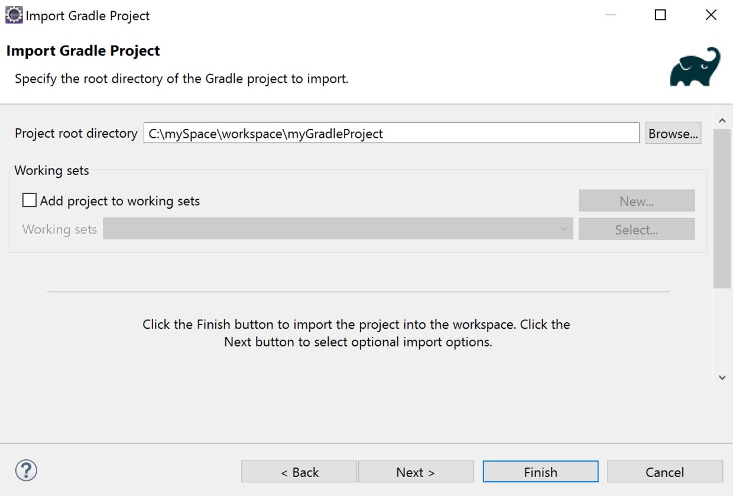Click the Eclipse icon in the title bar
733x496 pixels.
pos(14,15)
